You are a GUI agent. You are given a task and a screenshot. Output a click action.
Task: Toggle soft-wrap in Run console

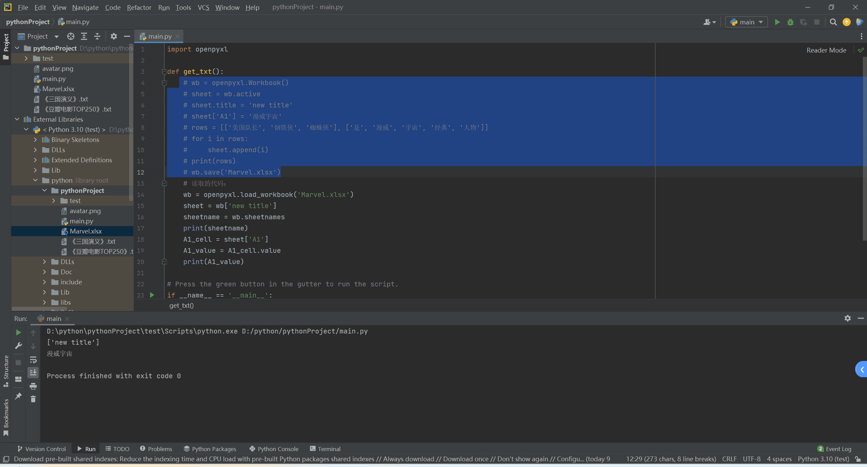[x=33, y=360]
